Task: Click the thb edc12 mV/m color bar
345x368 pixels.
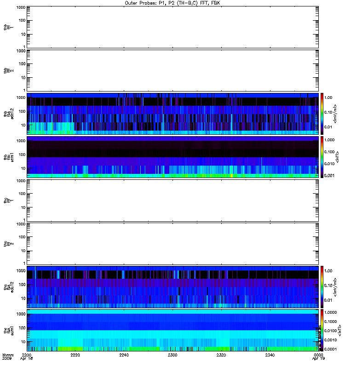Action: coord(322,114)
